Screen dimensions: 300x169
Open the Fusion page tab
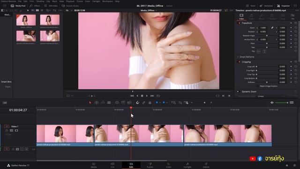click(x=150, y=165)
